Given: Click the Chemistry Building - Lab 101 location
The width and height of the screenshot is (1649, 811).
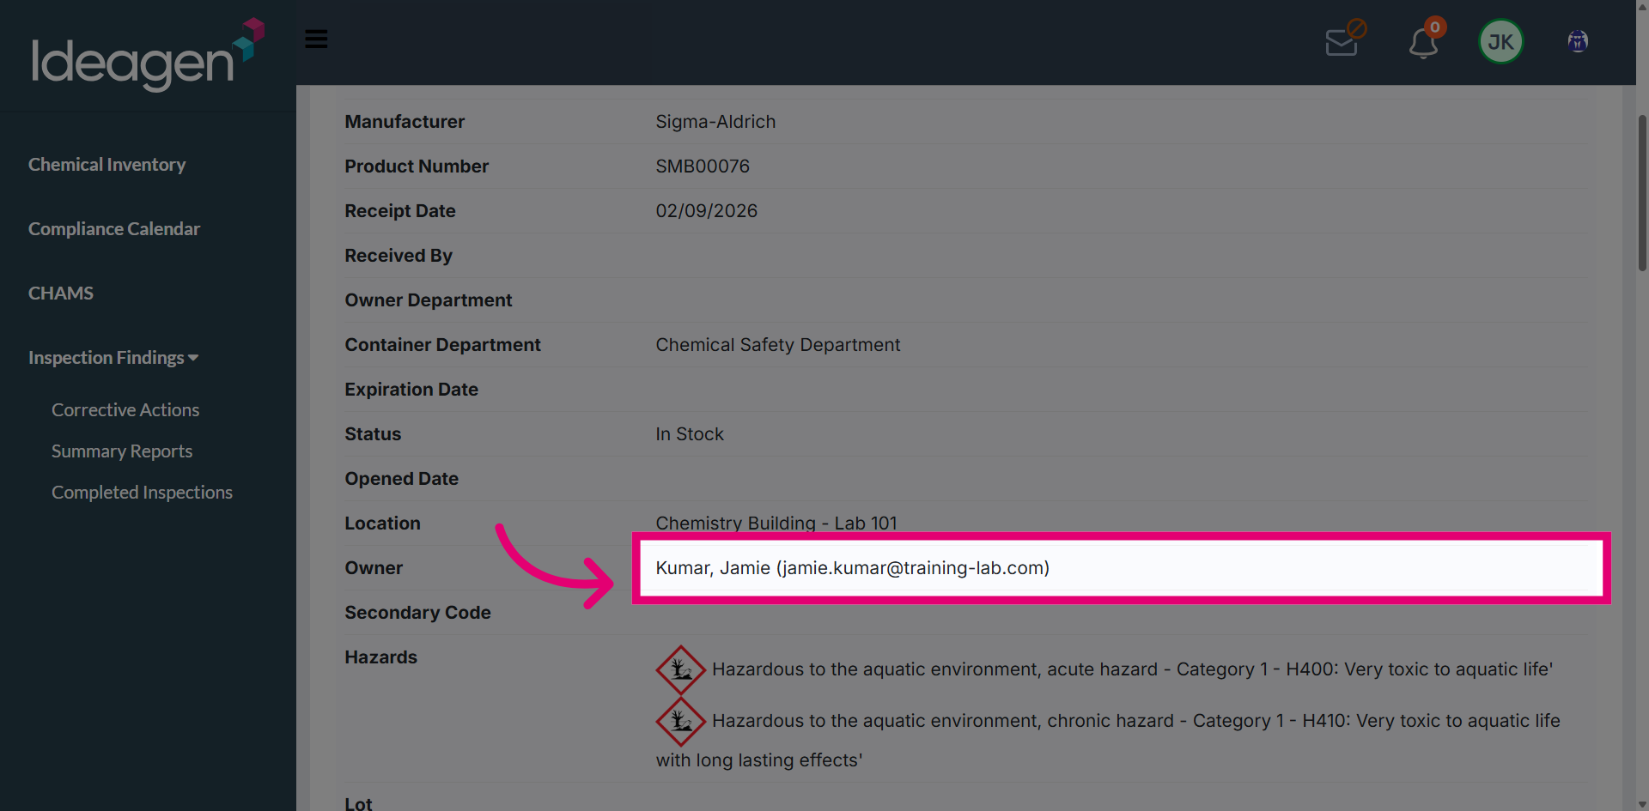Looking at the screenshot, I should point(776,523).
